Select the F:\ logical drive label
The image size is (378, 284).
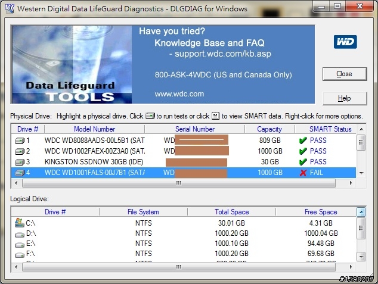click(x=30, y=254)
